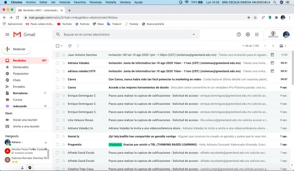This screenshot has height=171, width=294.
Task: Open the Historial menu in menu bar
Action: [64, 2]
